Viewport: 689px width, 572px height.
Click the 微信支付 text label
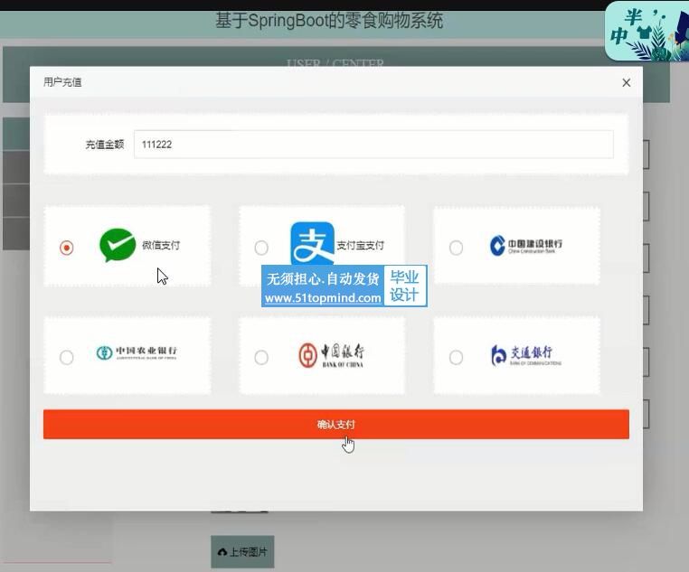click(161, 246)
